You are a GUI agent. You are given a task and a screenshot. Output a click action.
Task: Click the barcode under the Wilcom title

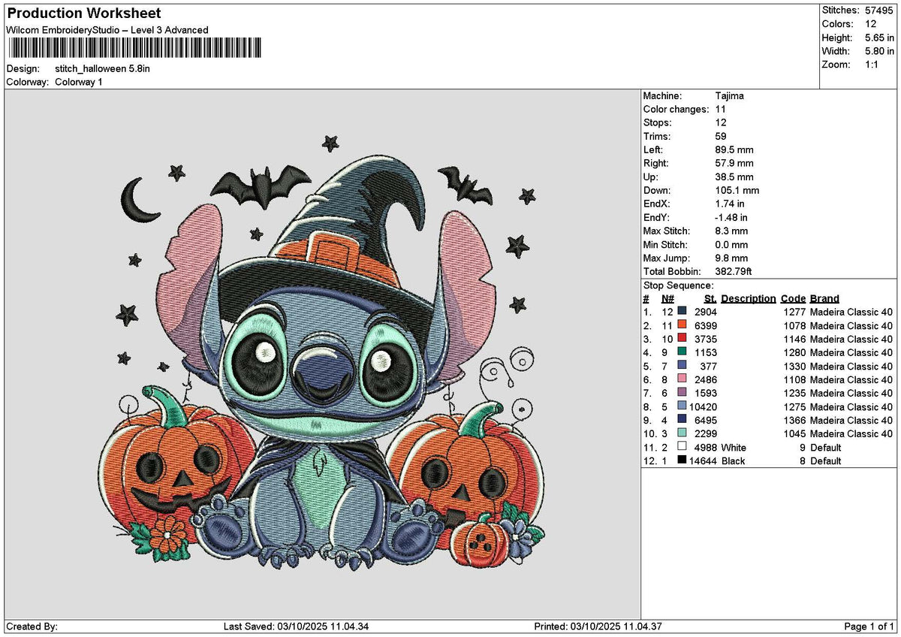coord(135,48)
